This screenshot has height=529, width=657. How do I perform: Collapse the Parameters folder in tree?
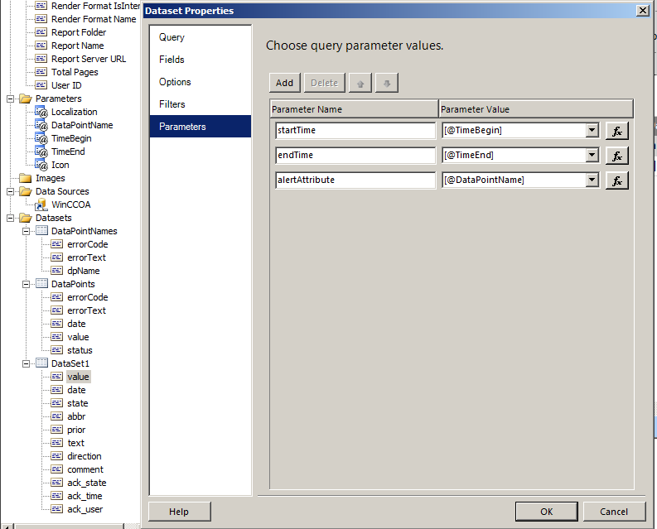(11, 99)
